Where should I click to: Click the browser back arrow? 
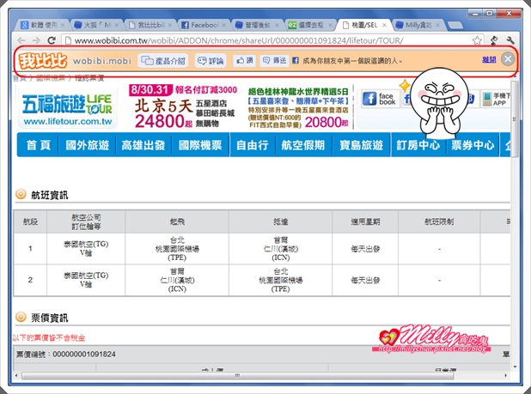[x=21, y=40]
